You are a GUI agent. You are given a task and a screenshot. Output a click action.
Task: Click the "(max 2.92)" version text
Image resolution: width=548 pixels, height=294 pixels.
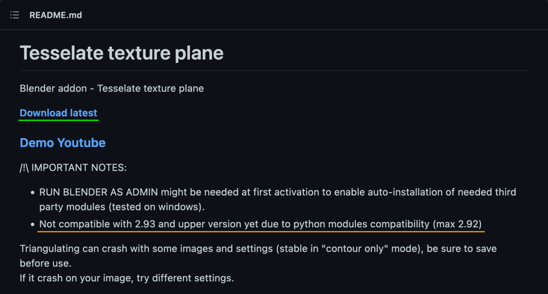pyautogui.click(x=457, y=225)
